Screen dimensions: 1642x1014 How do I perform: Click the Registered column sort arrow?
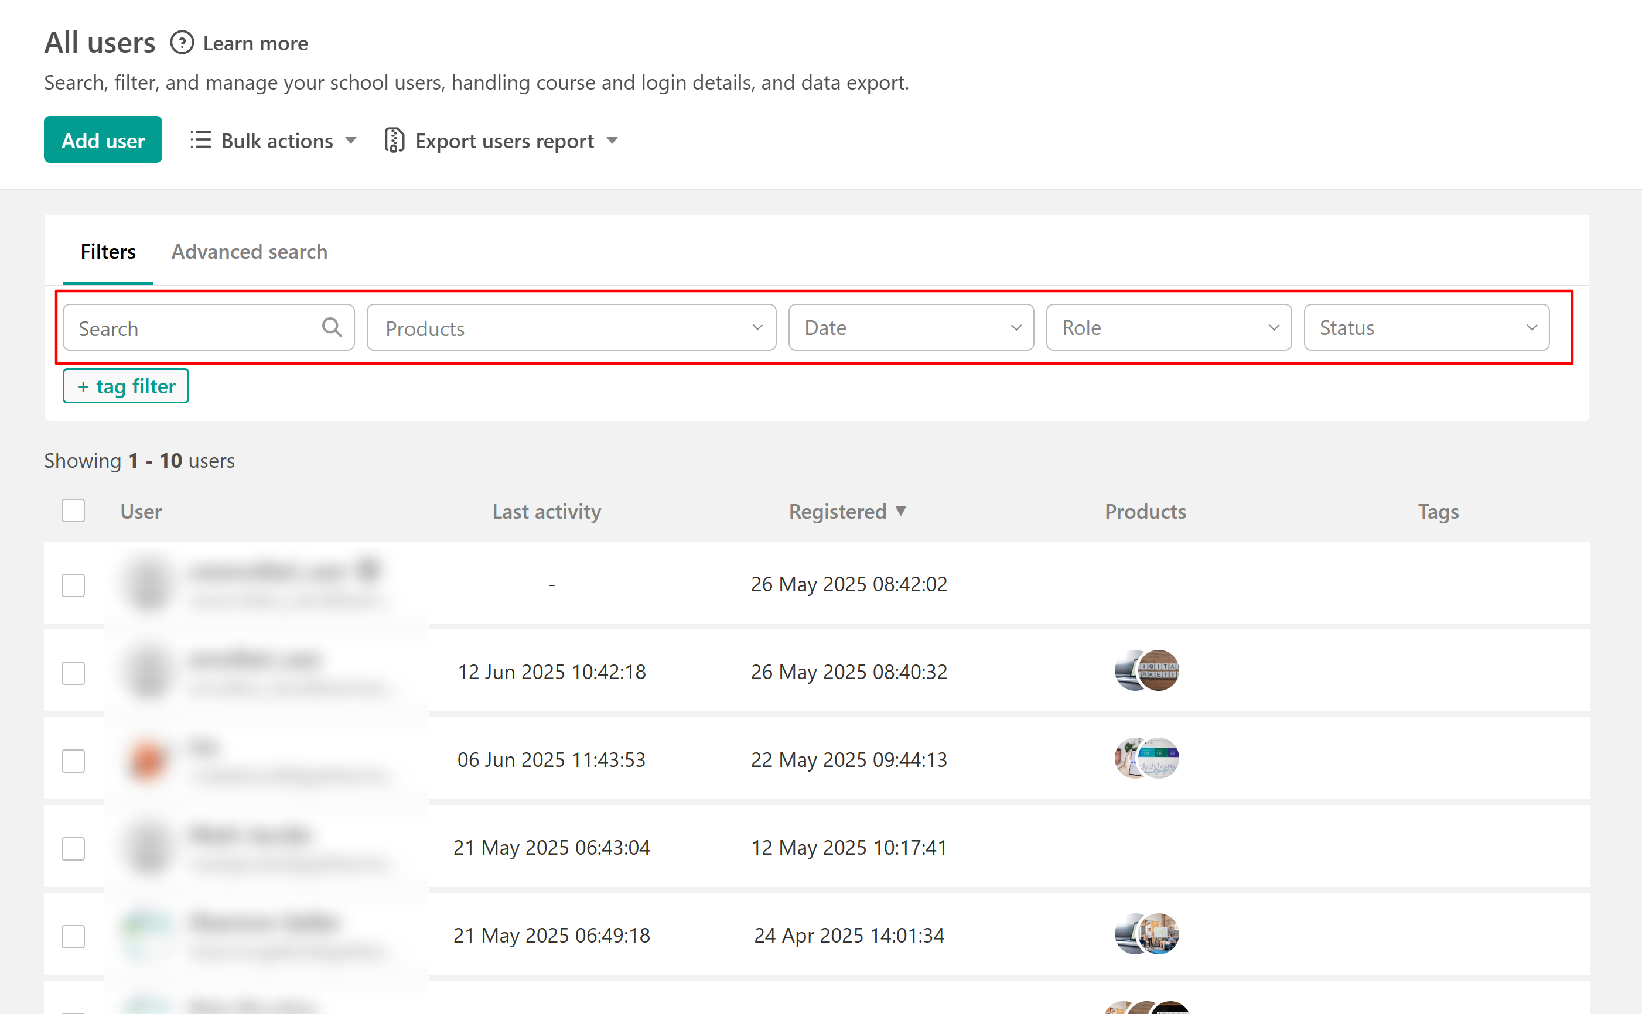(901, 511)
